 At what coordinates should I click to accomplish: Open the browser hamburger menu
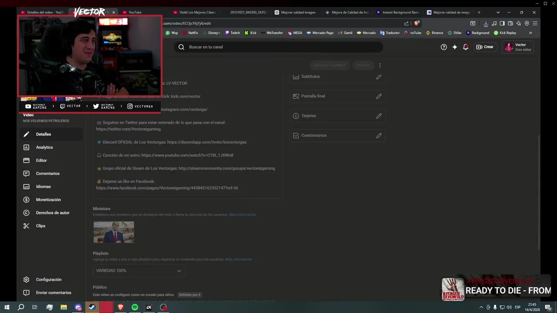[535, 23]
